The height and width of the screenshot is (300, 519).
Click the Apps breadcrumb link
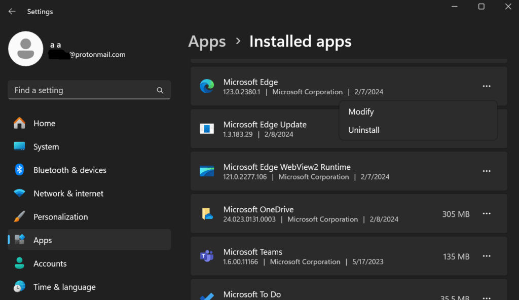[x=207, y=42]
